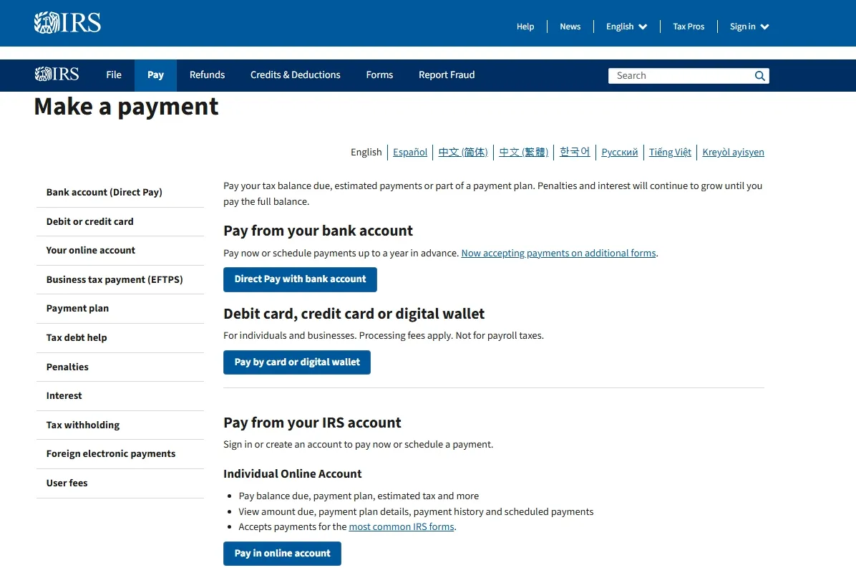
Task: Open Payment plan sidebar item
Action: click(120, 309)
